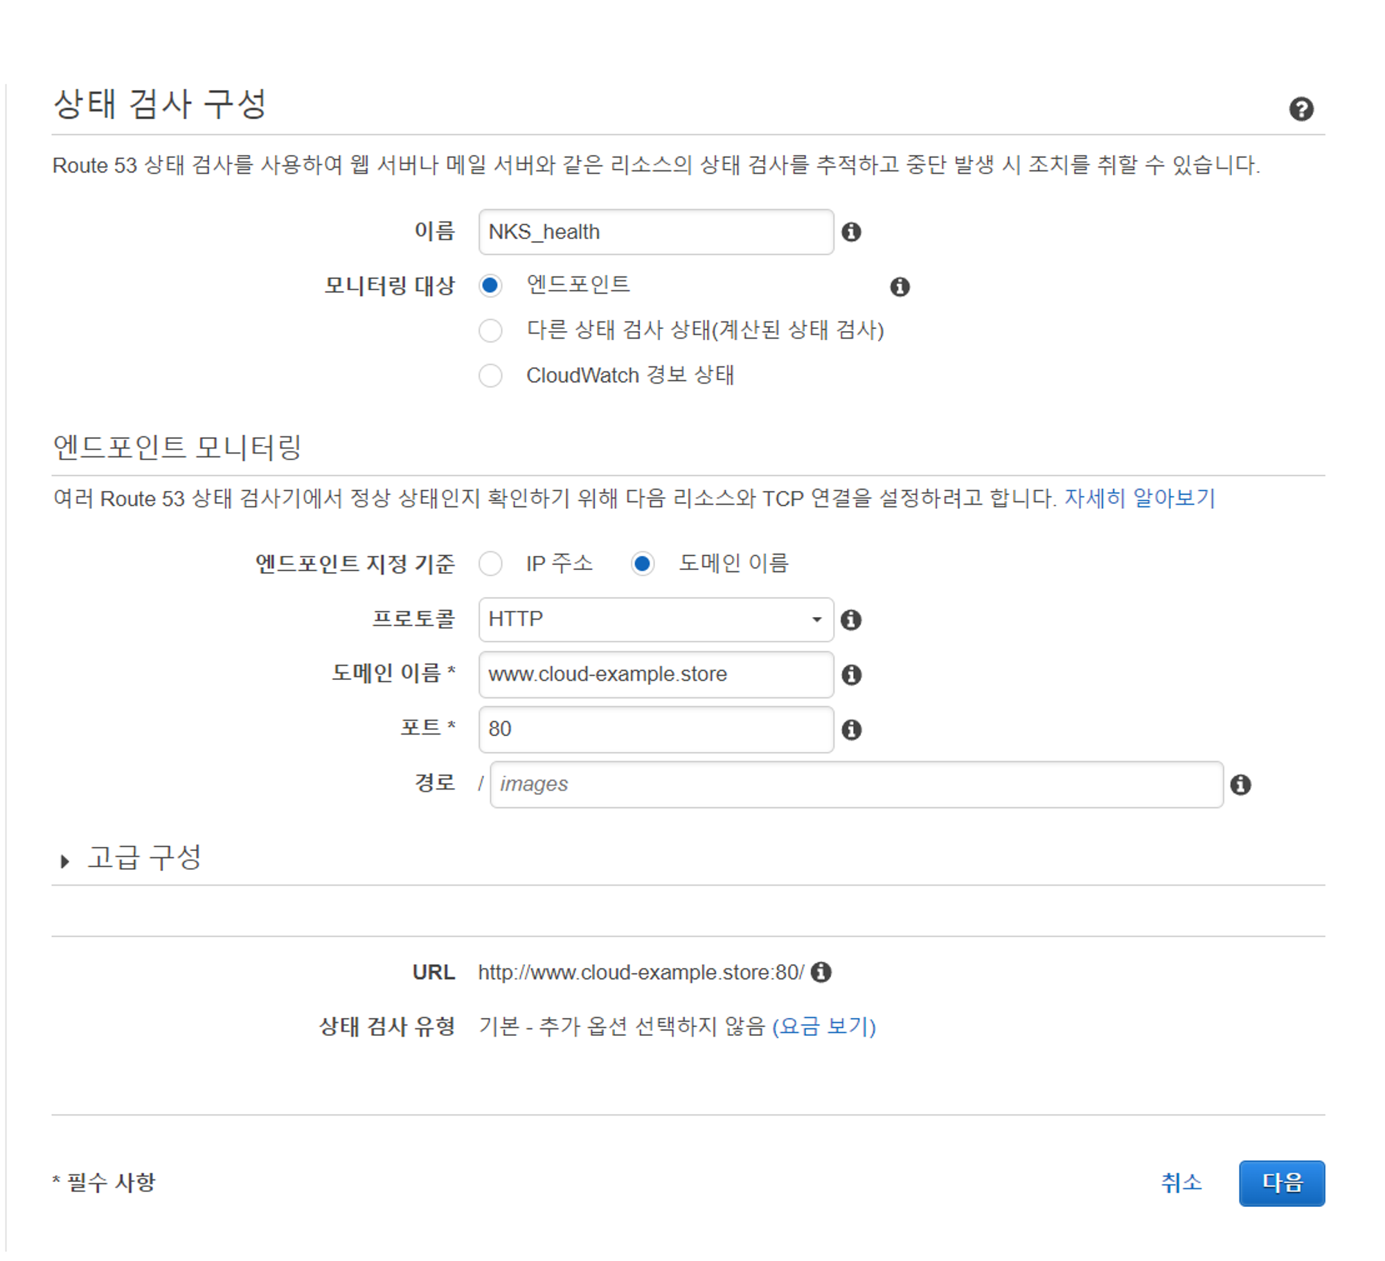Click info icon next to protocol dropdown

[851, 620]
